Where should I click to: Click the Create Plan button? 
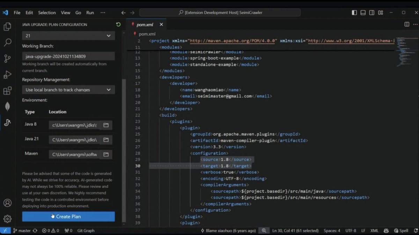tap(68, 216)
